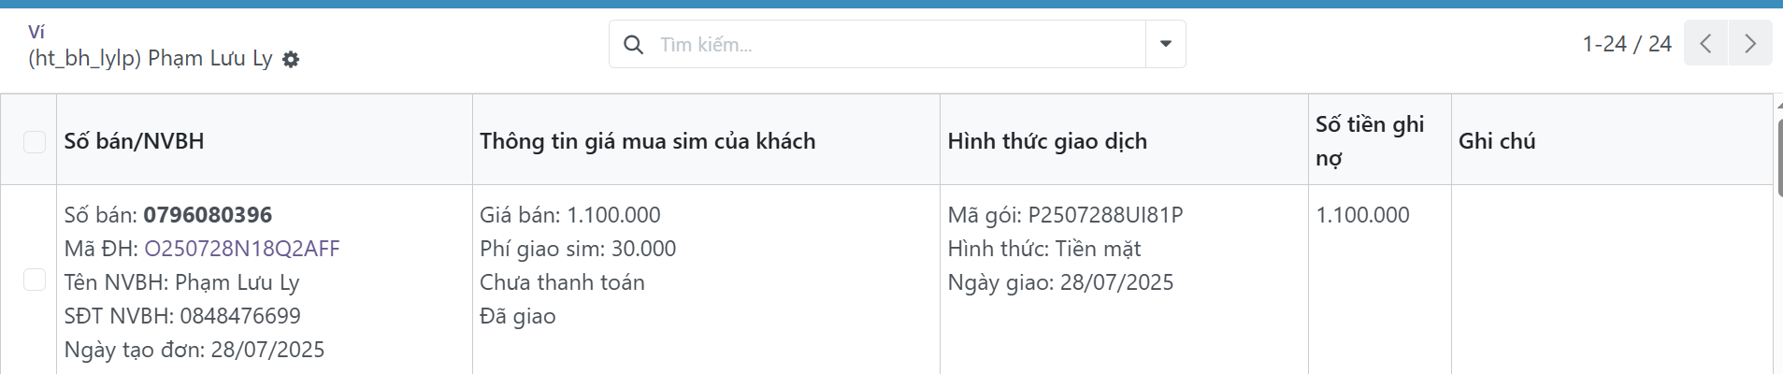Toggle the select-all header checkbox

[35, 141]
